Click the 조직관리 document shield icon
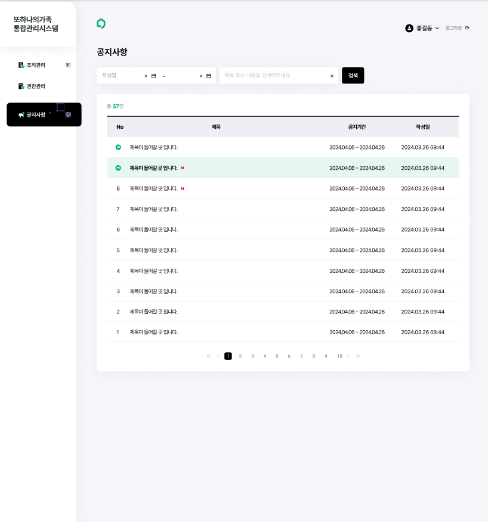 click(21, 65)
